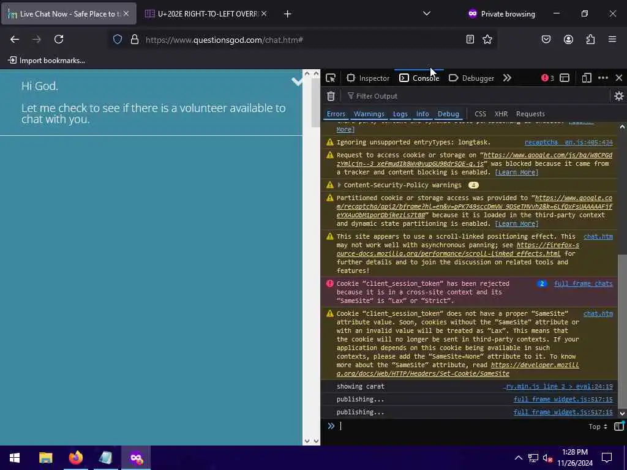Open Learn More link for tracker blocking
Viewport: 627px width, 470px height.
[516, 172]
